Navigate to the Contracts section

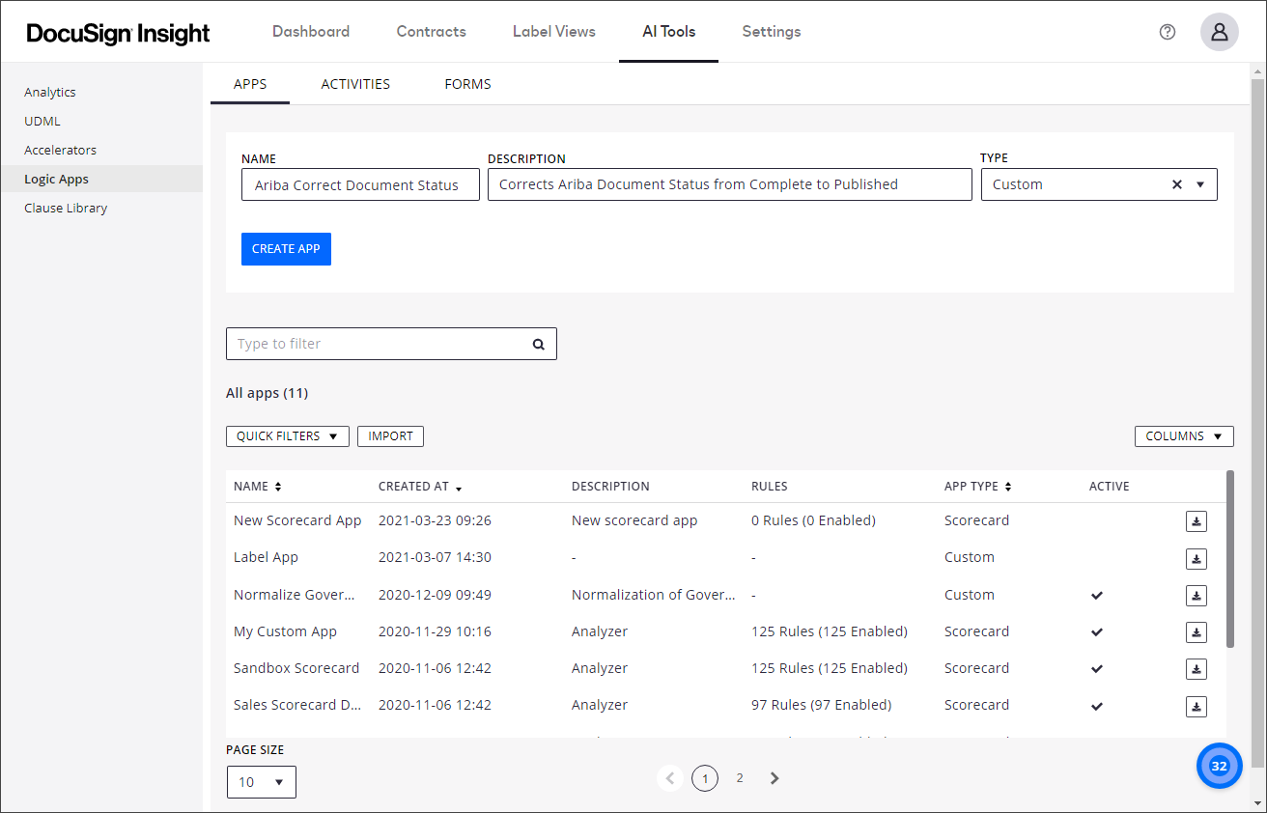click(x=431, y=31)
